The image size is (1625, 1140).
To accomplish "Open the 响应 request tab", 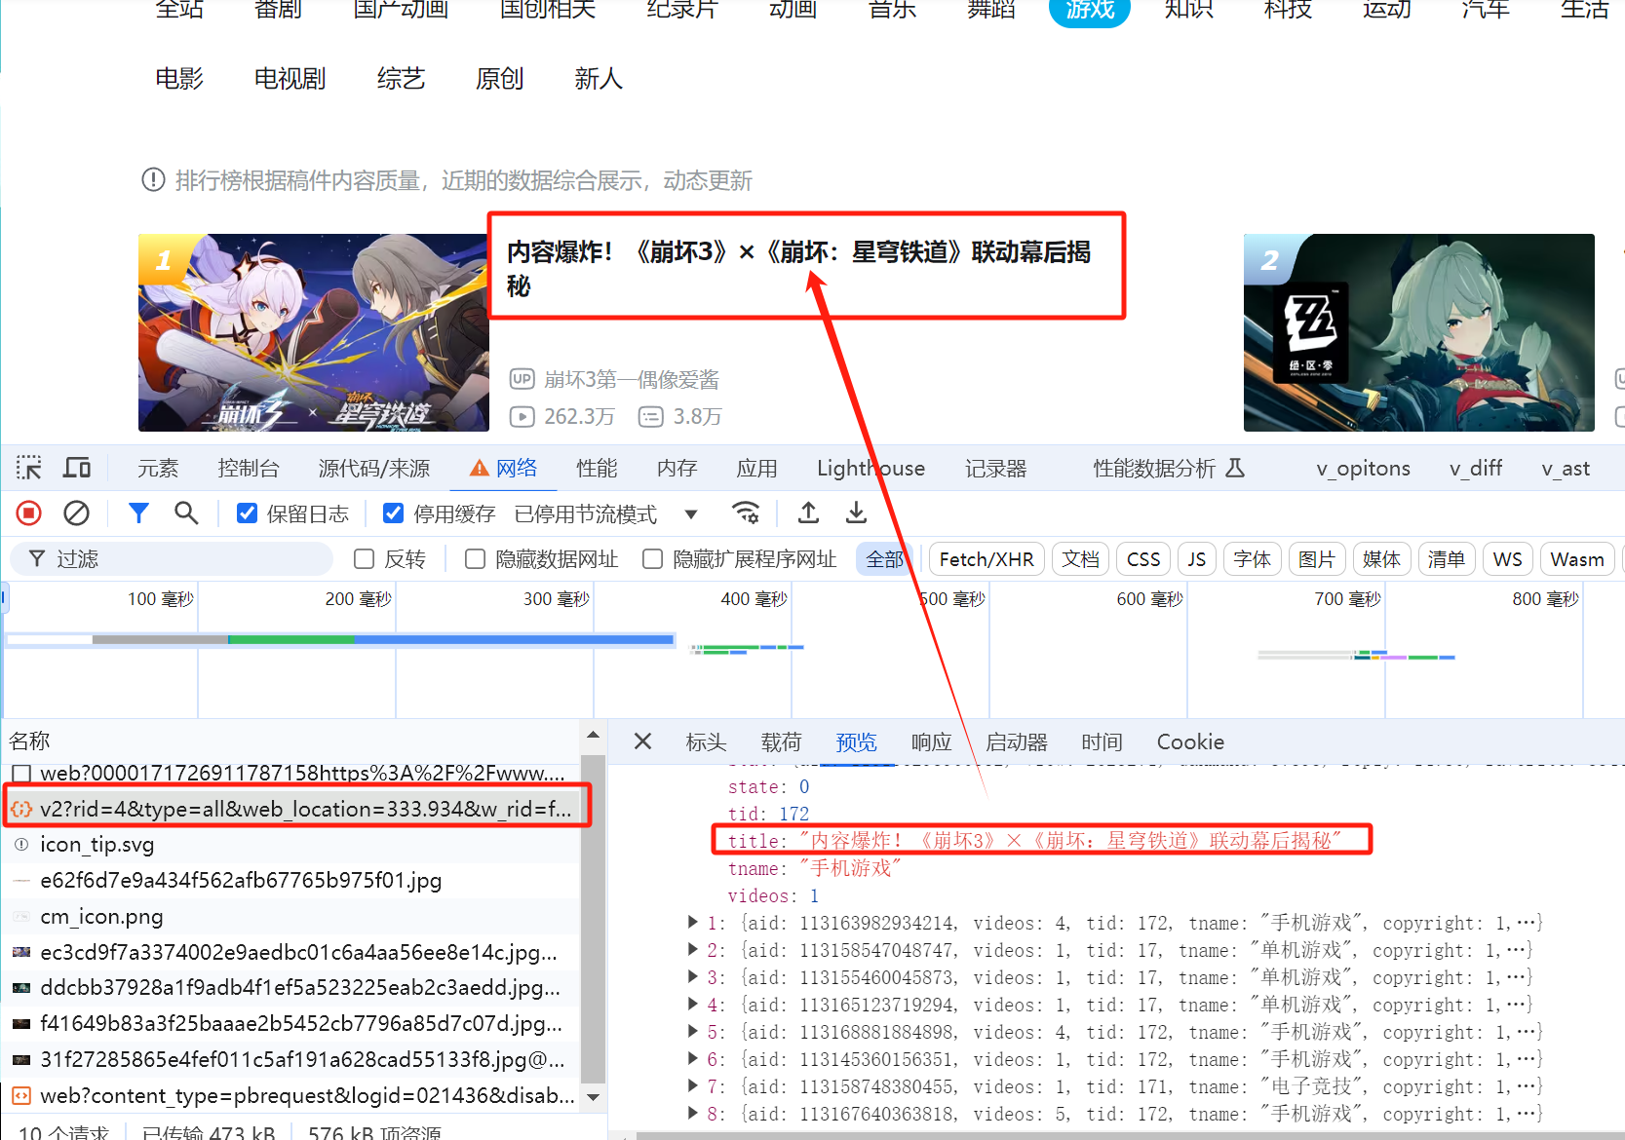I will point(932,742).
